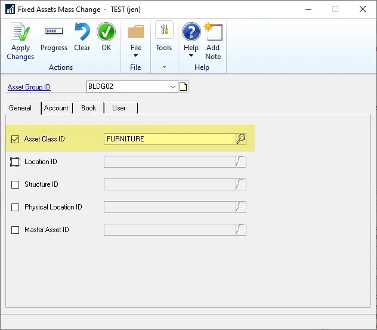Follow the Asset Group ID link
The width and height of the screenshot is (377, 330).
(29, 87)
